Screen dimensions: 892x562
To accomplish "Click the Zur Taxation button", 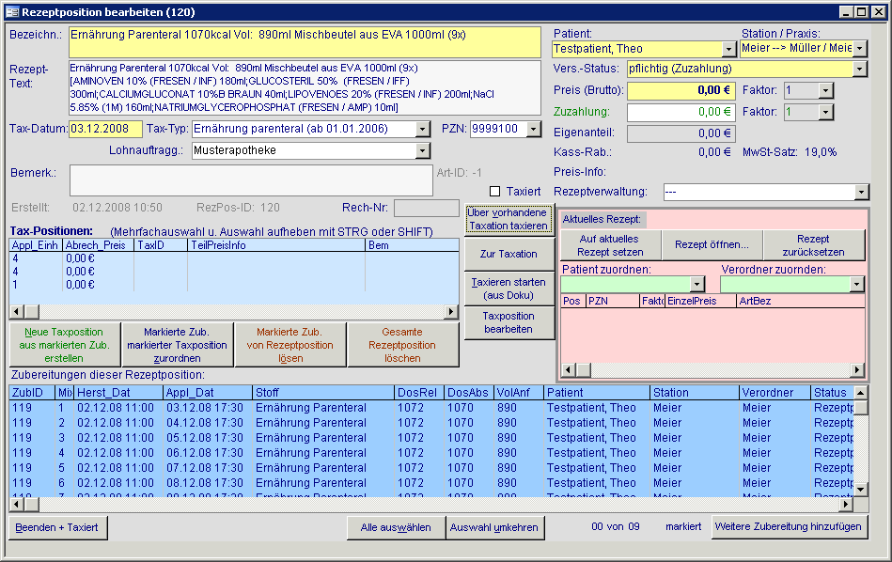I will (509, 254).
